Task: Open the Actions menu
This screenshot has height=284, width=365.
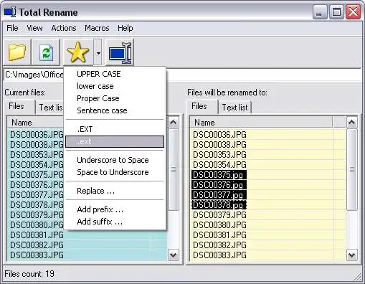Action: 64,28
